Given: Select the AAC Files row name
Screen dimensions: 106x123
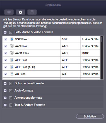Looking at the screenshot, I should (x=21, y=46).
